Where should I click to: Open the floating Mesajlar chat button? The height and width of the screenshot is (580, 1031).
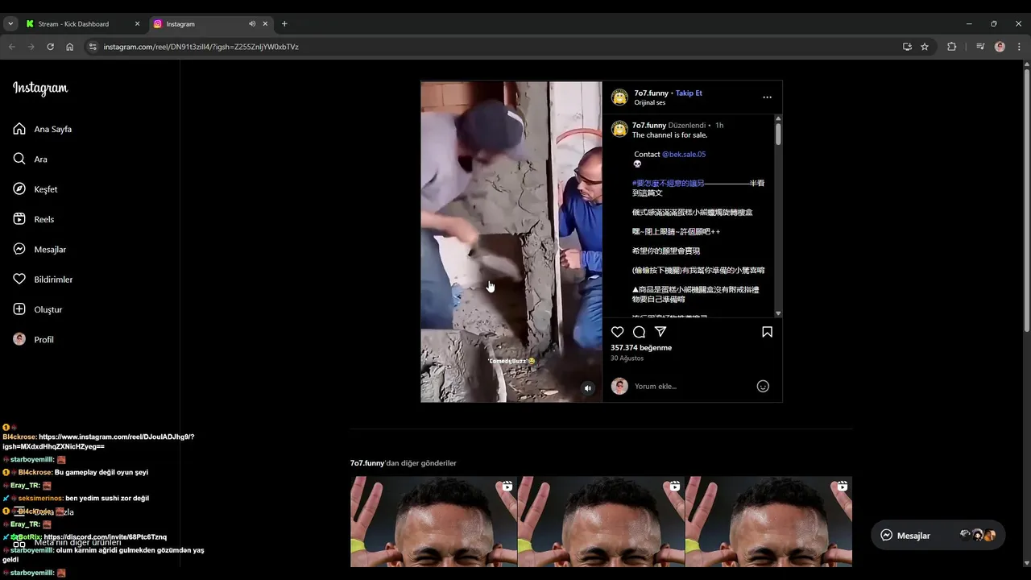938,535
